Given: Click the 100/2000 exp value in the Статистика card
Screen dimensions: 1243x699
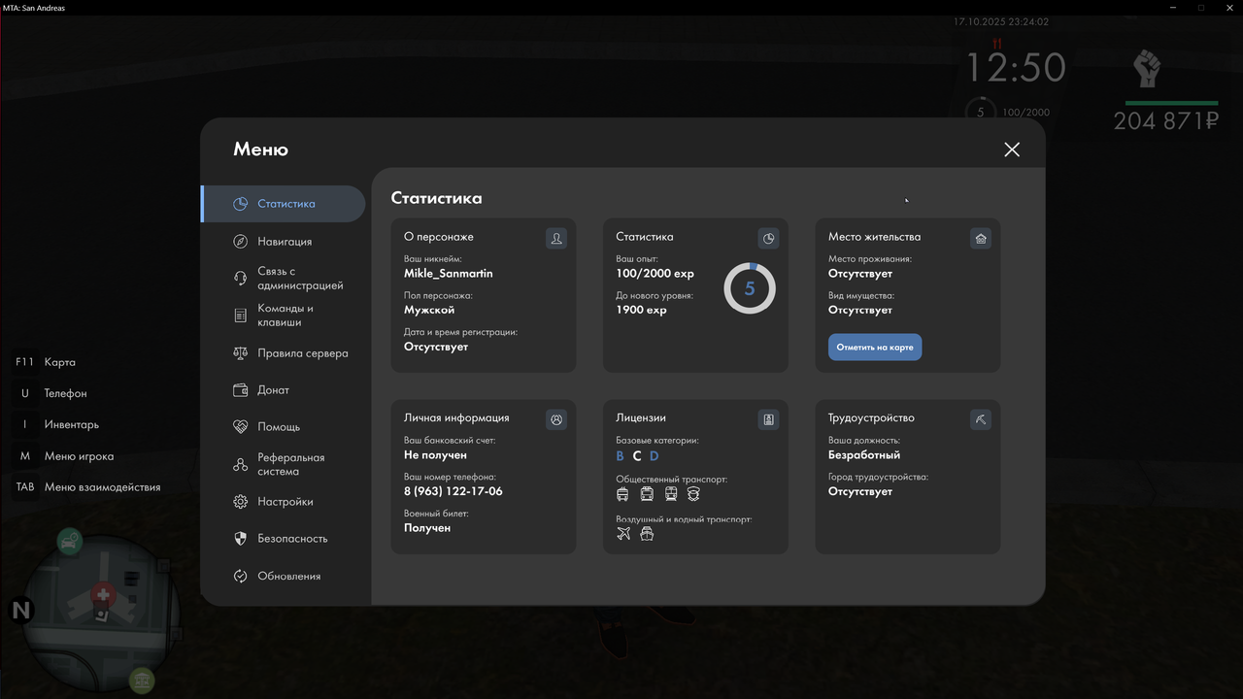Looking at the screenshot, I should [655, 274].
